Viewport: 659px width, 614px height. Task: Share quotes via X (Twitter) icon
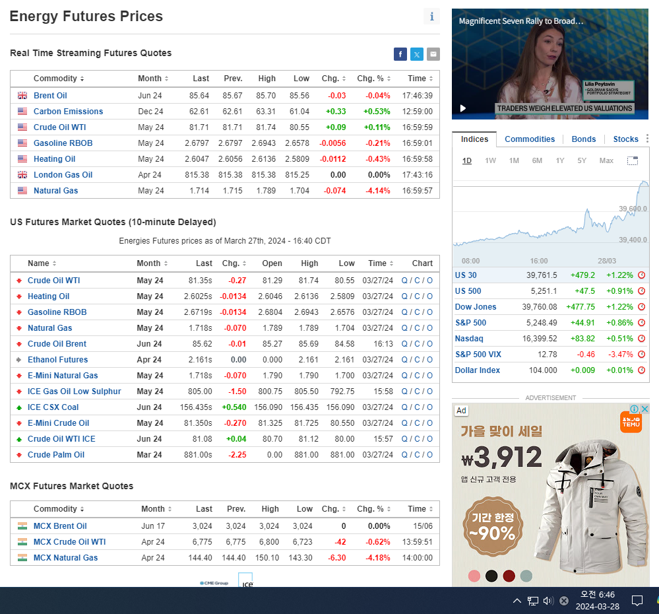[416, 54]
